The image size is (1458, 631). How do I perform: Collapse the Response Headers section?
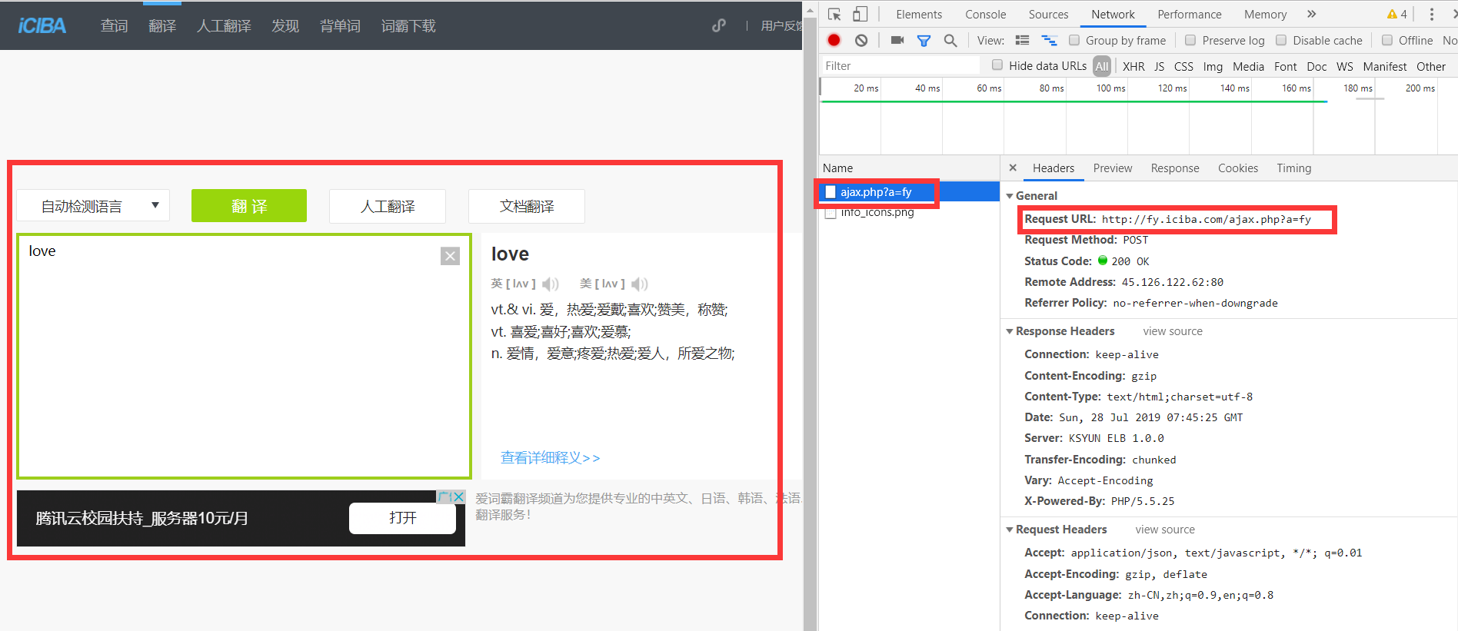[x=1010, y=331]
